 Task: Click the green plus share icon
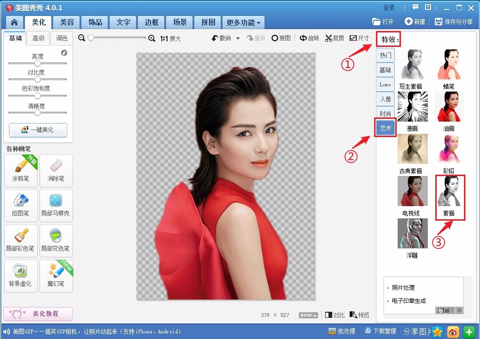[x=469, y=332]
